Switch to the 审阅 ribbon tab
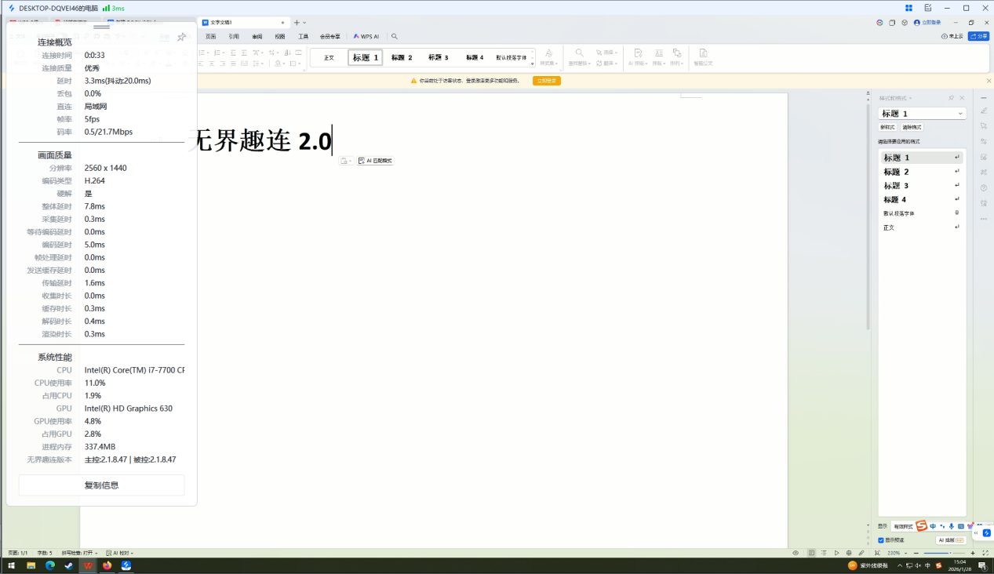 257,36
